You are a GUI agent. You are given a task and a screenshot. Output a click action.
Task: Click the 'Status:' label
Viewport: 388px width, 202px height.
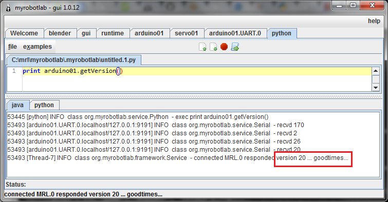click(x=15, y=185)
